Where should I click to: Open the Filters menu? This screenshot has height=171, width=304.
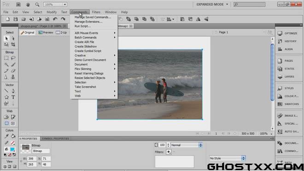[x=96, y=12]
